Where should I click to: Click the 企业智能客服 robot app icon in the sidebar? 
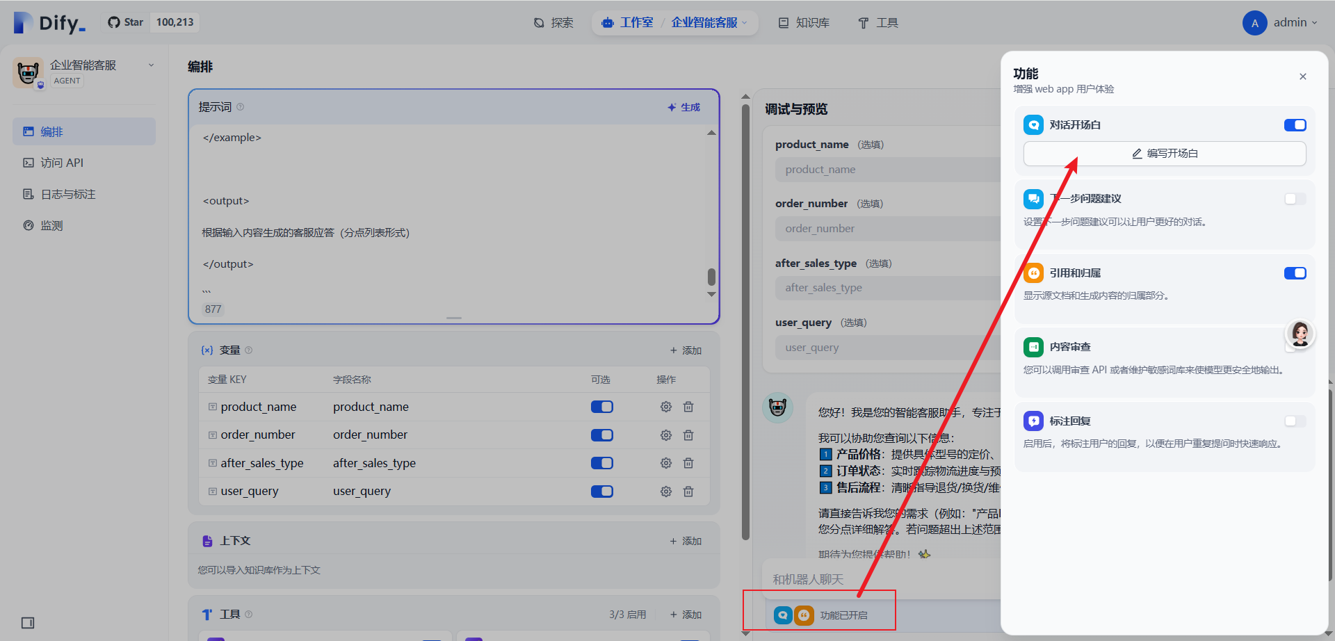28,72
